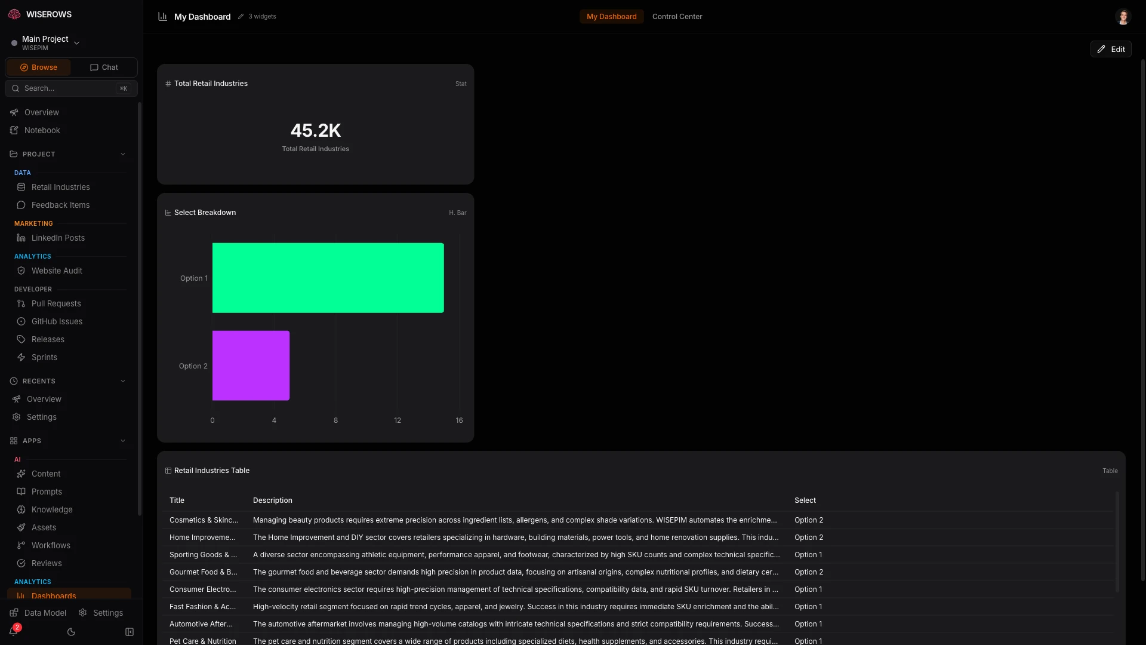Open Retail Industries data source
Screen dimensions: 1146x645
click(x=61, y=187)
